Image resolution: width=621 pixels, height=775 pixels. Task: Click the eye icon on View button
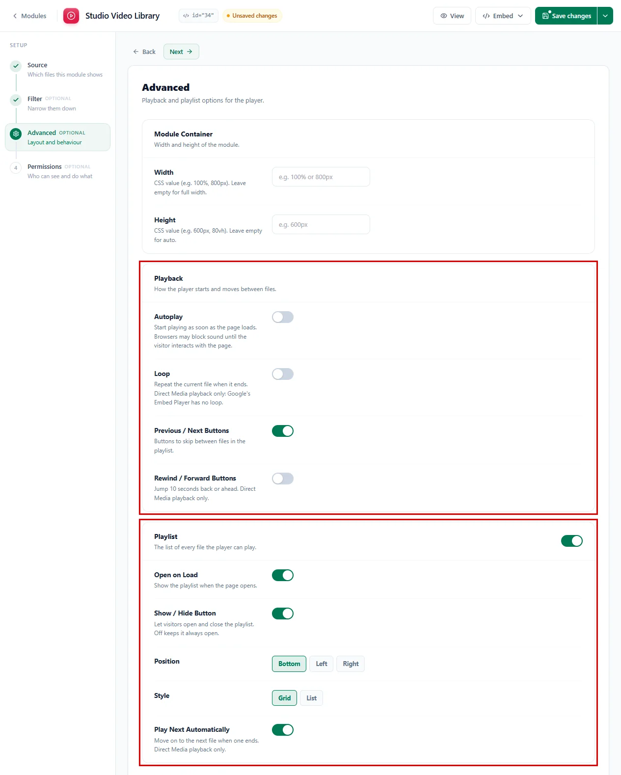[x=444, y=16]
